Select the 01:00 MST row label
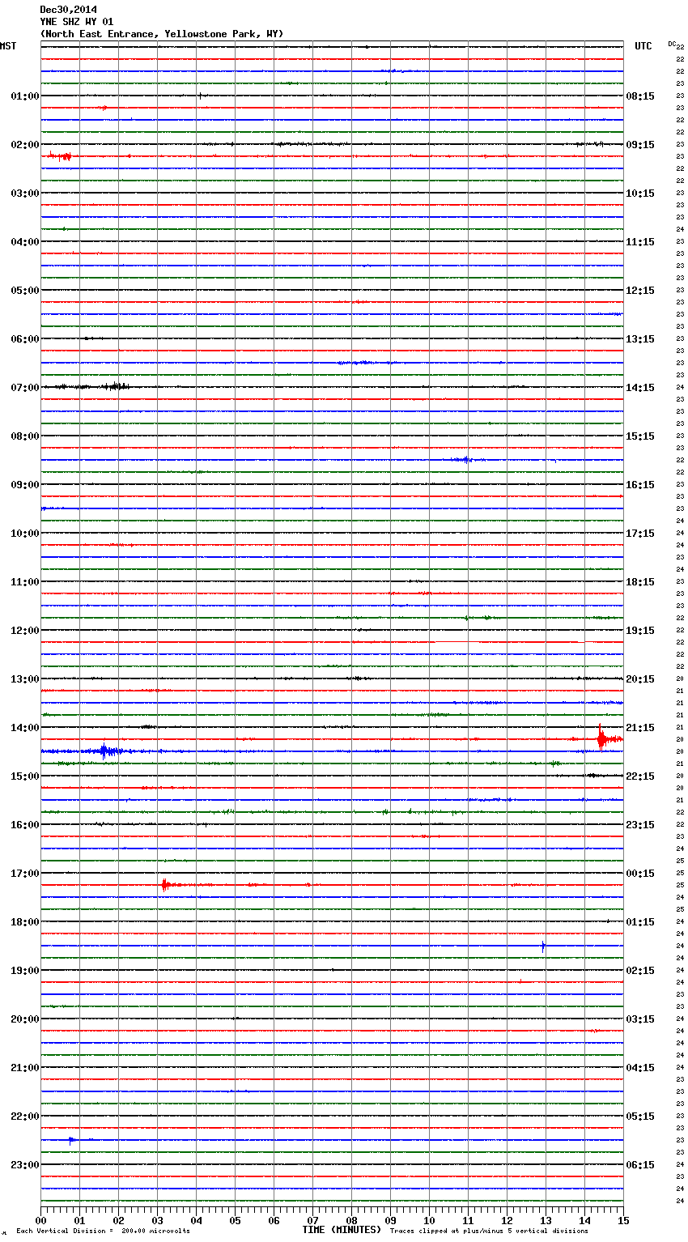This screenshot has height=1242, width=688. tap(25, 96)
